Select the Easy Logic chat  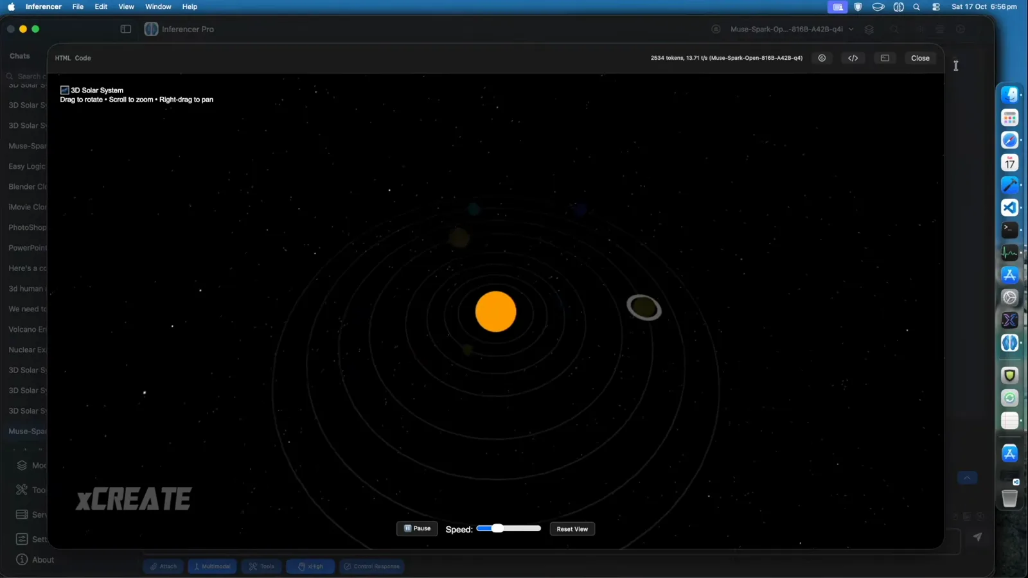(x=27, y=166)
